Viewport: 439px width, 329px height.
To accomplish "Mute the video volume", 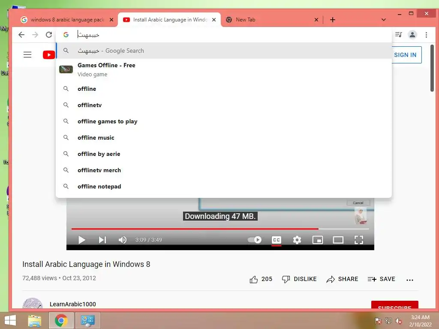I will [122, 240].
